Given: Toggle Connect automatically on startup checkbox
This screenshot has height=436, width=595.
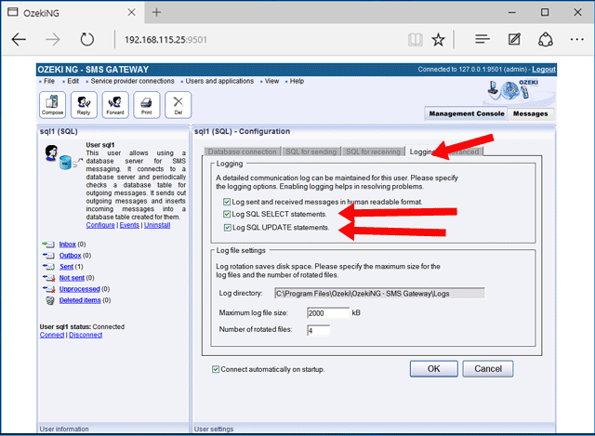Looking at the screenshot, I should coord(216,369).
